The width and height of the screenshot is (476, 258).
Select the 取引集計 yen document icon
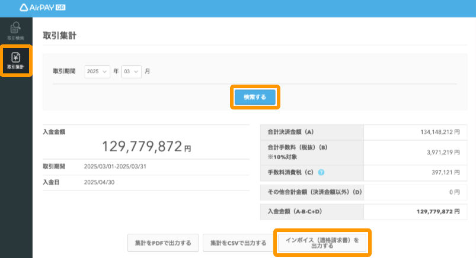coord(16,58)
